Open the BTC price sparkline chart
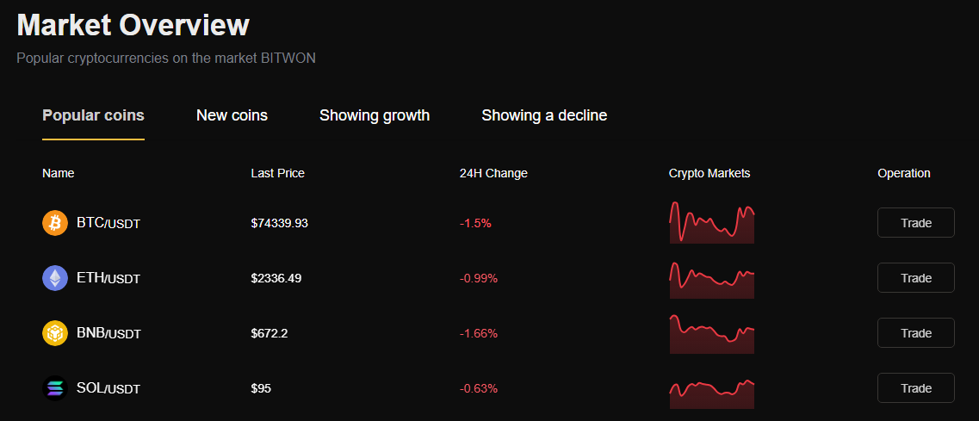 [x=711, y=223]
